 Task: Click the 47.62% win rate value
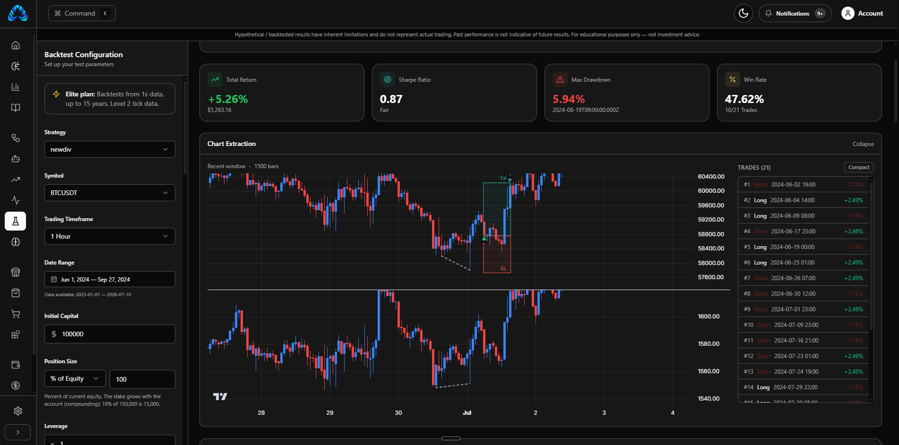click(744, 99)
